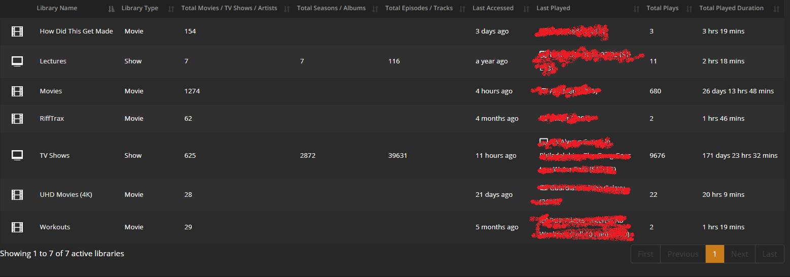
Task: Sort table by Library Type column
Action: (140, 8)
